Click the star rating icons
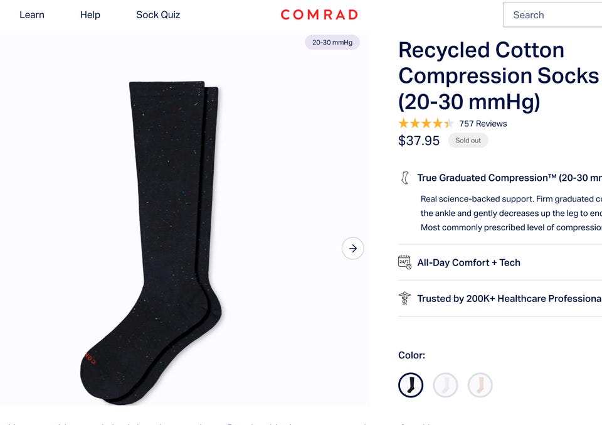This screenshot has width=602, height=425. (425, 123)
